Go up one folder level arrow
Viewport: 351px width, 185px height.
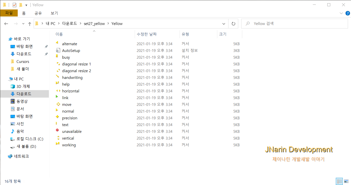click(30, 24)
